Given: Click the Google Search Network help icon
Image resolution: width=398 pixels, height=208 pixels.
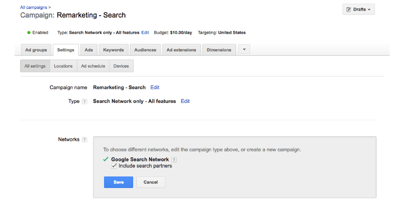Looking at the screenshot, I should tap(173, 160).
